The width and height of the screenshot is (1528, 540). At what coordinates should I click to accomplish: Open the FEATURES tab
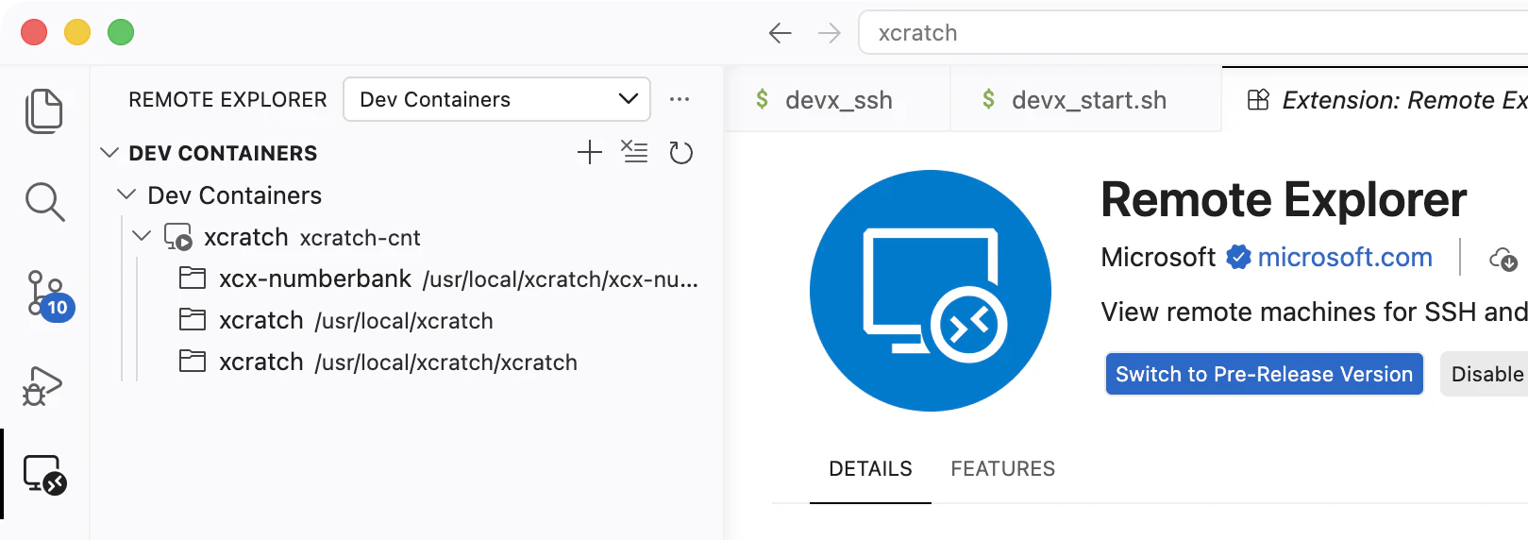click(x=1002, y=468)
